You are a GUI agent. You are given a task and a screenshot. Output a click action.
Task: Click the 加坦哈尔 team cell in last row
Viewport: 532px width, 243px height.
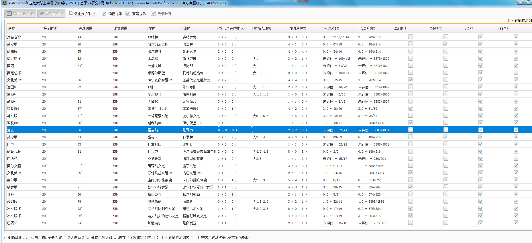(x=154, y=223)
